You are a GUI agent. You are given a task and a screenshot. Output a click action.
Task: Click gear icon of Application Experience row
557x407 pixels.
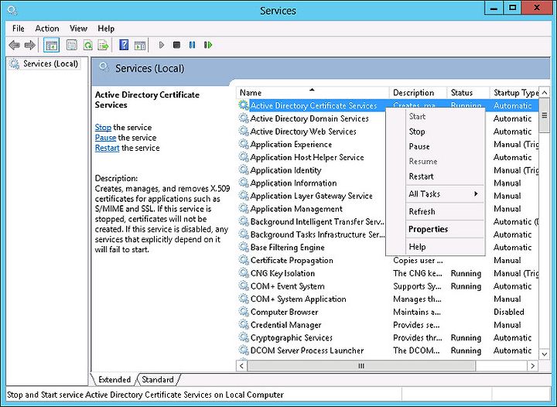pos(244,144)
